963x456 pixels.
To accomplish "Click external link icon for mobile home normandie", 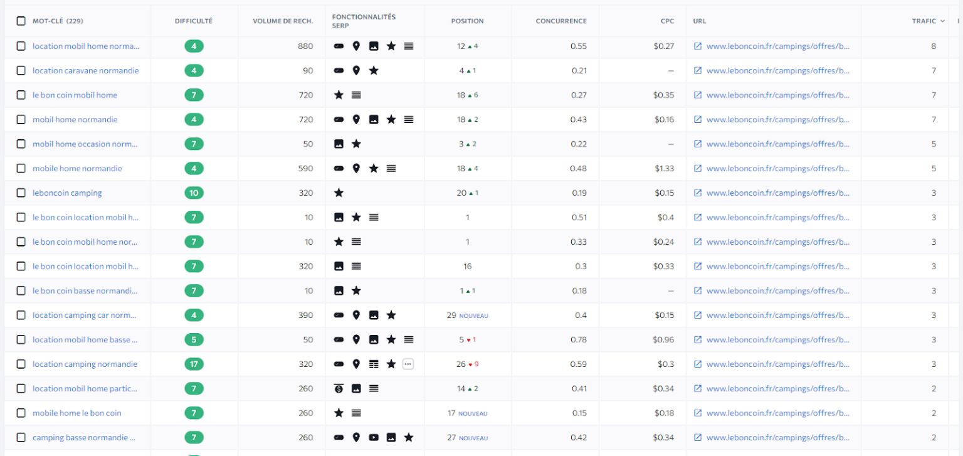I will 698,169.
